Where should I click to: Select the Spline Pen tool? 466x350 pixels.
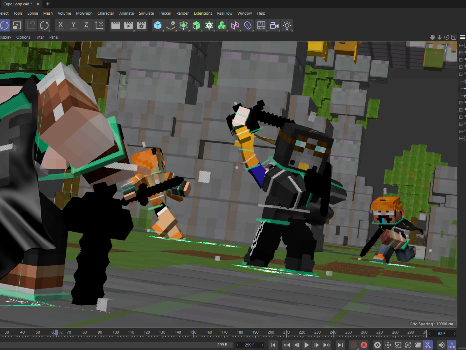(x=171, y=25)
